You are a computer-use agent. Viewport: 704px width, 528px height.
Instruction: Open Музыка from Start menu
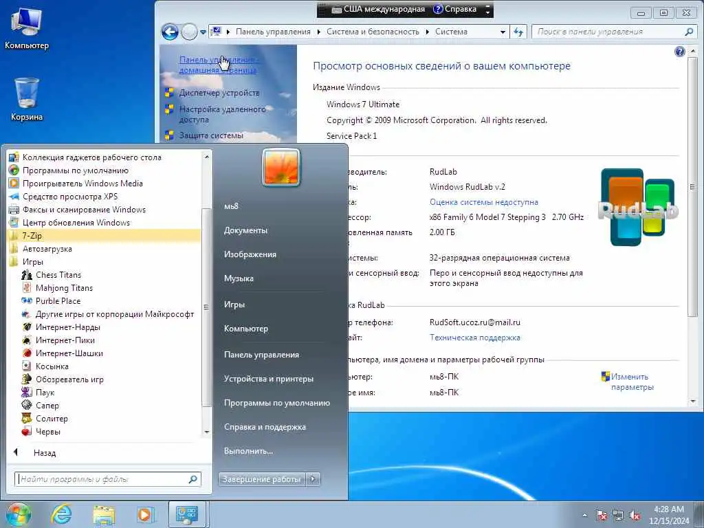(x=239, y=278)
